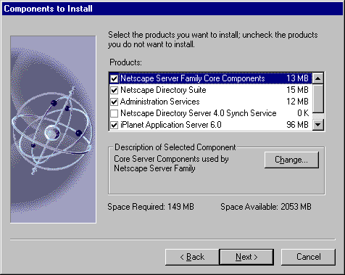Viewport: 345px width, 275px height.
Task: Go to the previous step with Back
Action: point(192,257)
